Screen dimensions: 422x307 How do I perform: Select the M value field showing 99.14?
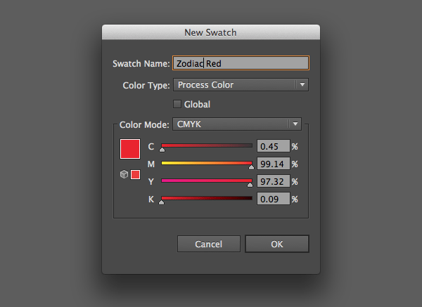pos(274,164)
